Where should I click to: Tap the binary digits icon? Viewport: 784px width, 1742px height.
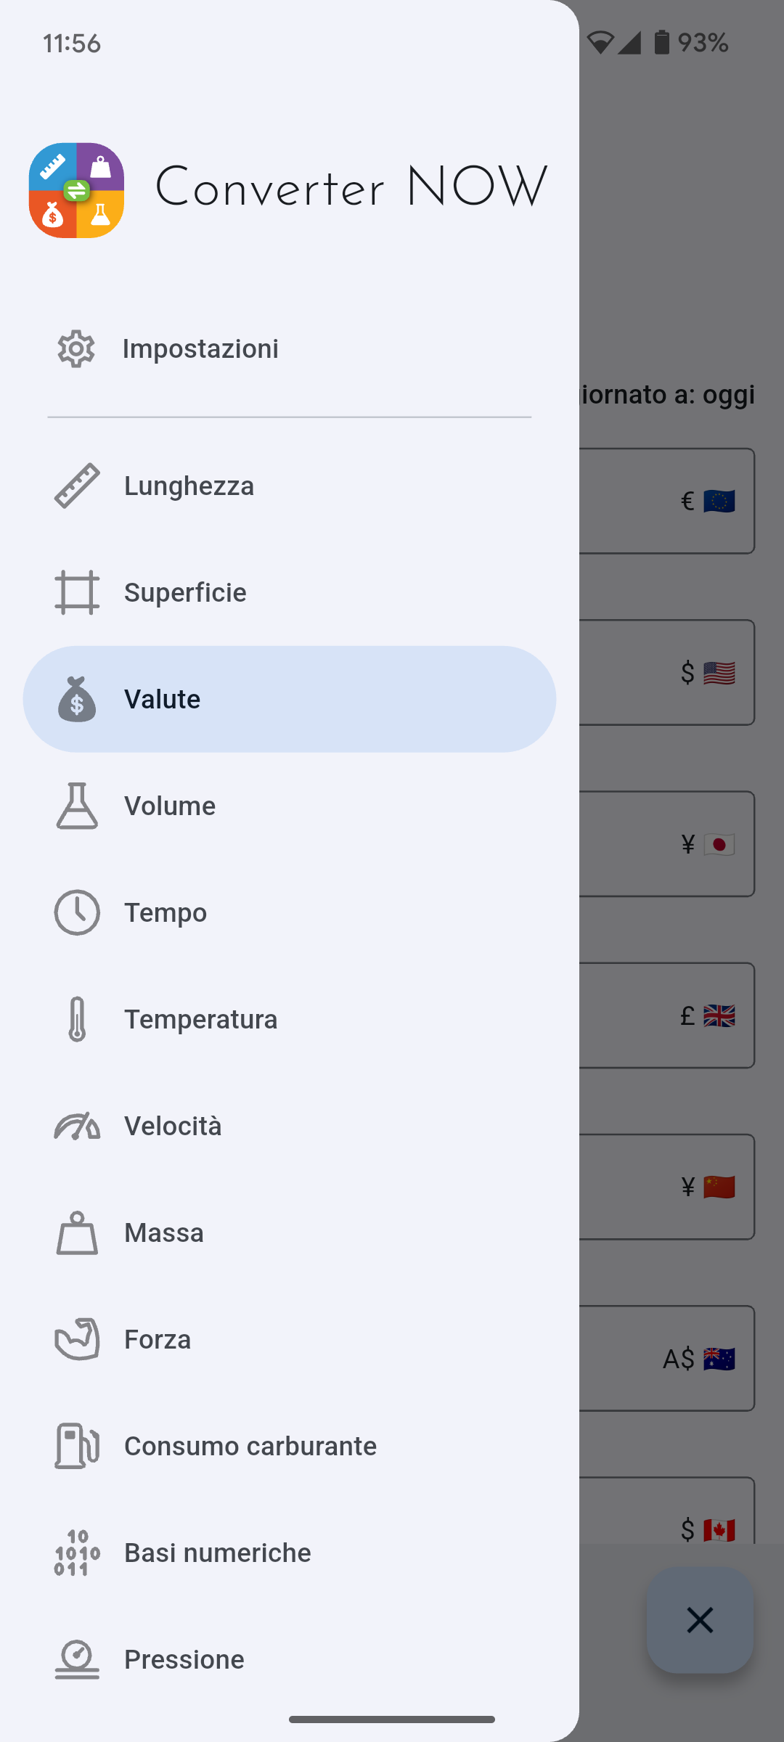(77, 1553)
